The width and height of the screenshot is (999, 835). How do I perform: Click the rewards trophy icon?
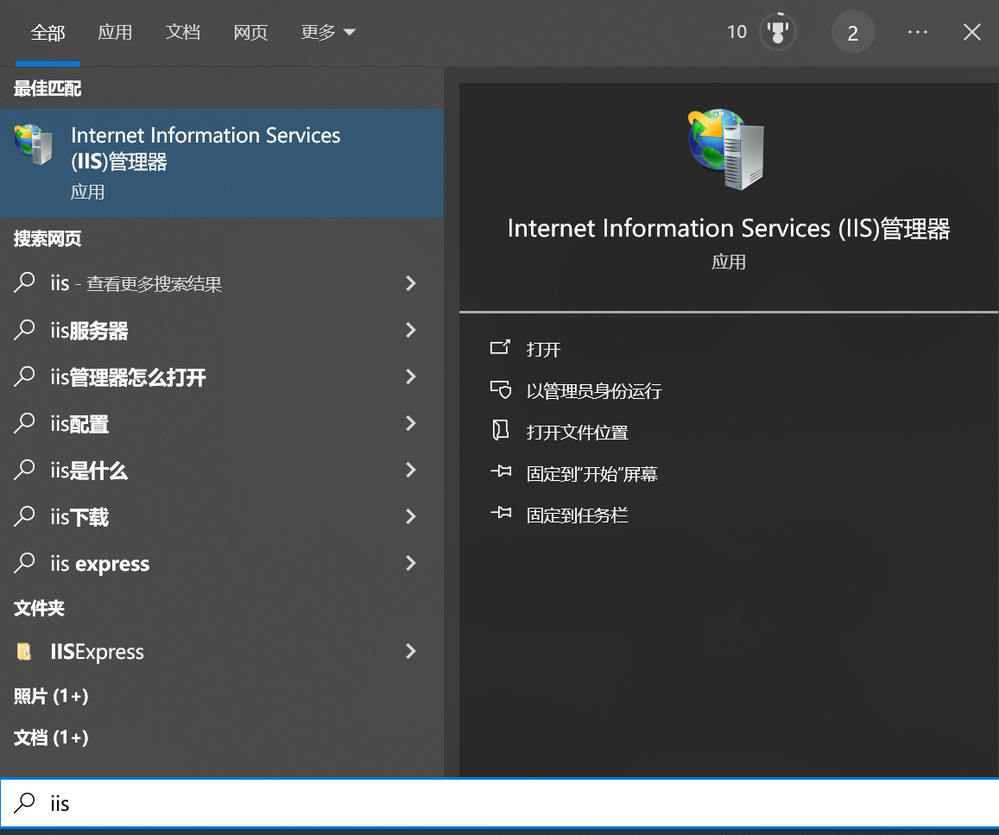(x=777, y=32)
